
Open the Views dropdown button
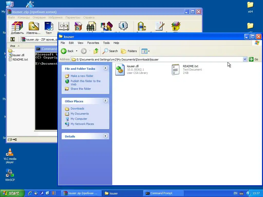click(x=145, y=51)
